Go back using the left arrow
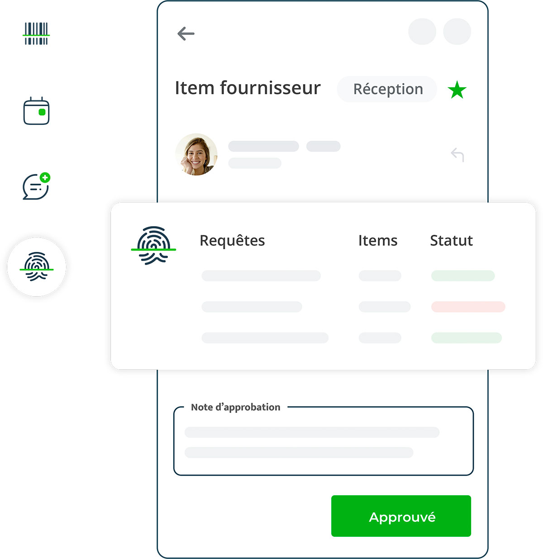 (x=186, y=33)
